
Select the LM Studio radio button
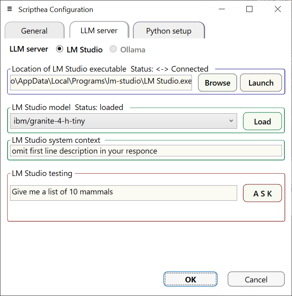[x=60, y=49]
